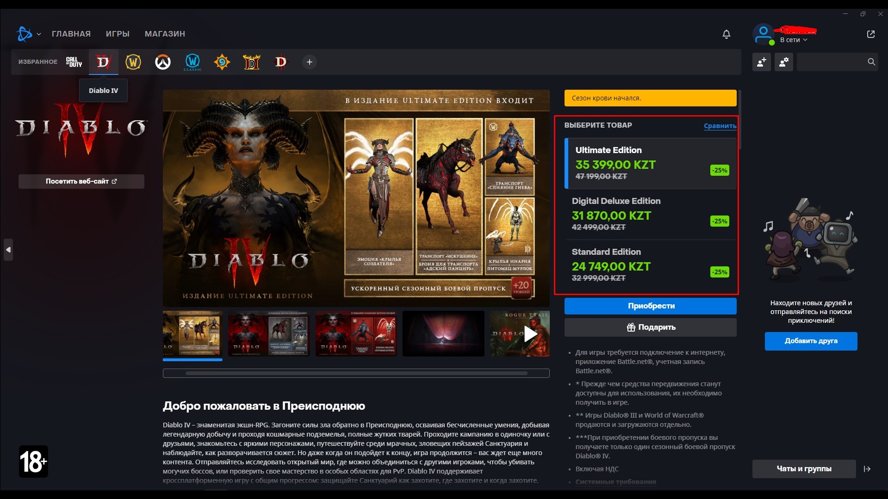Click the friends search magnifier icon
888x499 pixels.
871,62
